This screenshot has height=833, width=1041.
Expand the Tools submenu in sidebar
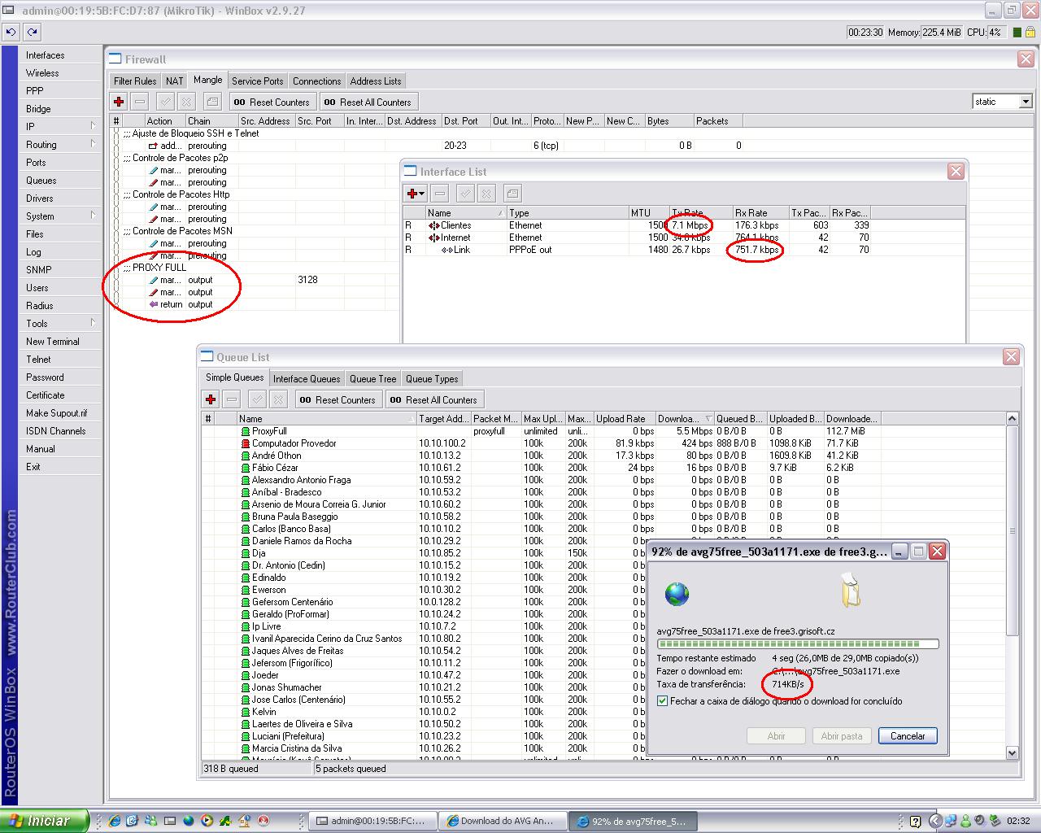tap(93, 324)
